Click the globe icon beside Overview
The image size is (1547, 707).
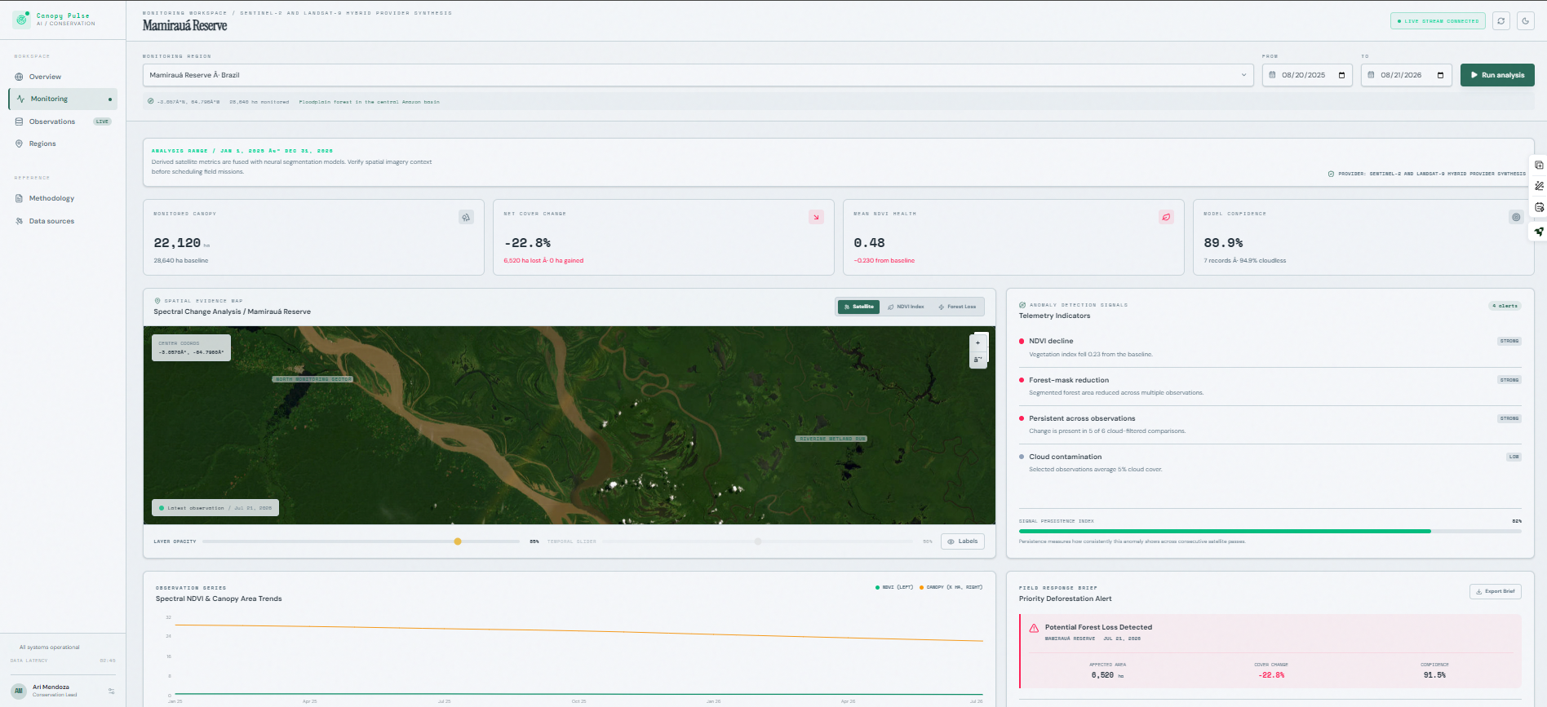(19, 77)
